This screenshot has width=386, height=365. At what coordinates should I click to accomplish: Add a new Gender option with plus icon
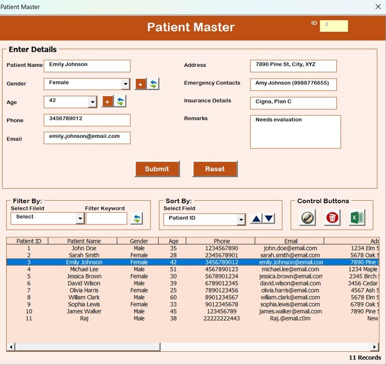coord(140,84)
